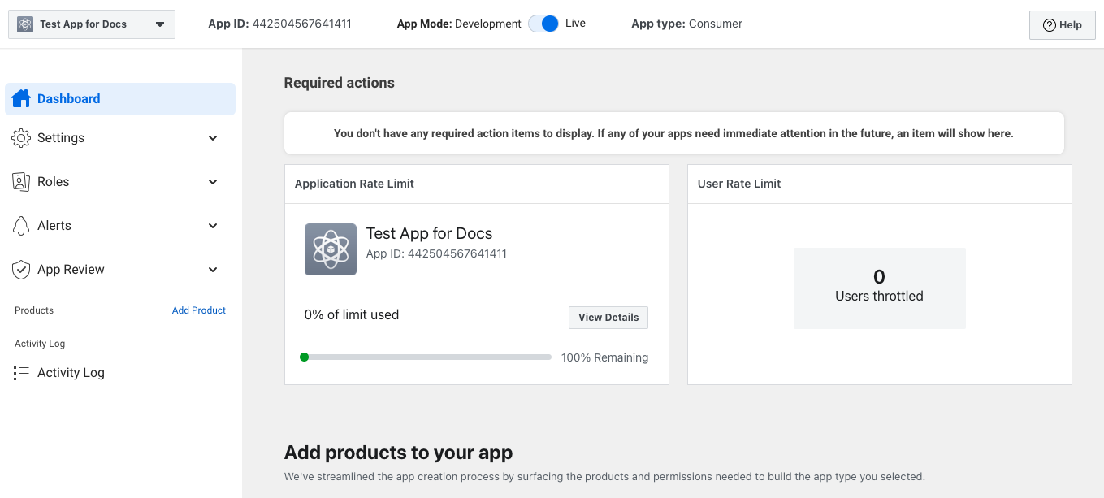Click the Alerts bell icon
The image size is (1104, 498).
tap(21, 226)
